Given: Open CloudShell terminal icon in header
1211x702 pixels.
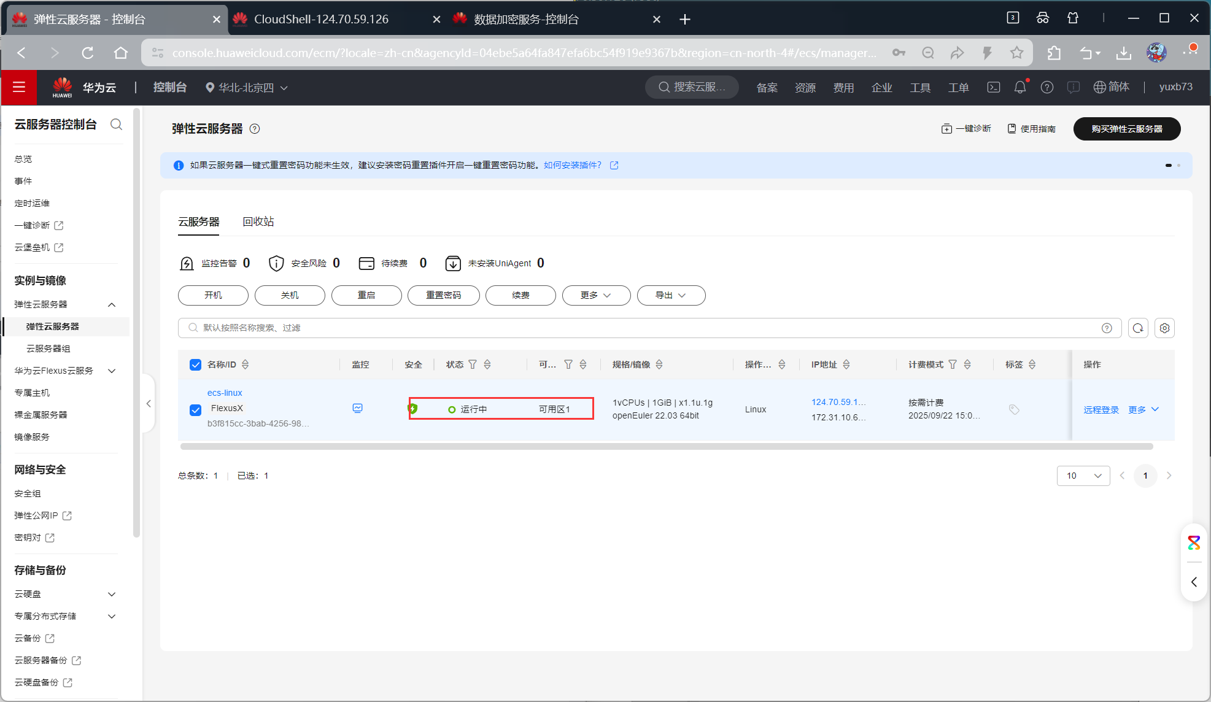Looking at the screenshot, I should pyautogui.click(x=993, y=87).
